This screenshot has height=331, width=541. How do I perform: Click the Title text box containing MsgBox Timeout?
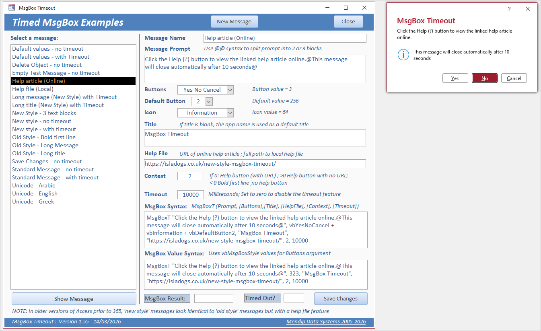click(x=255, y=138)
